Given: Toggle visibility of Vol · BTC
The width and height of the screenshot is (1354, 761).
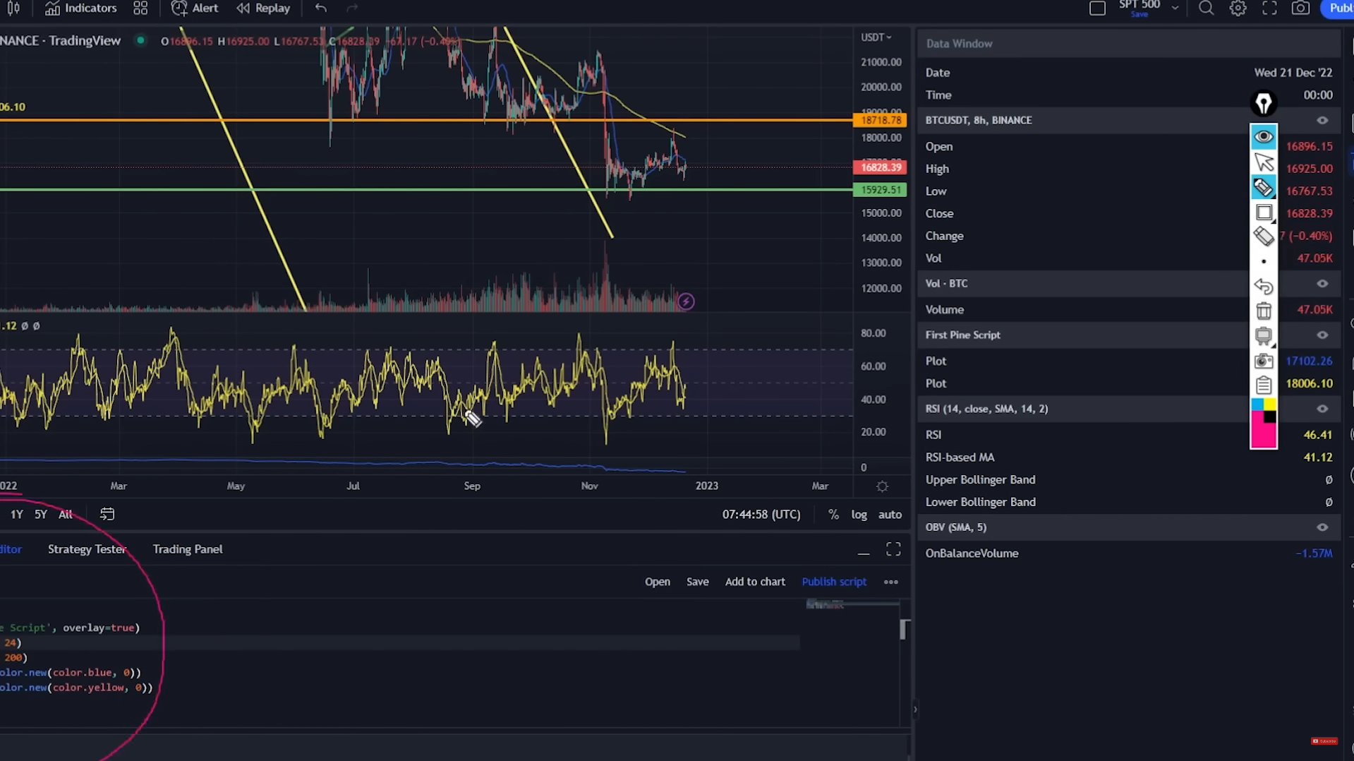Looking at the screenshot, I should pyautogui.click(x=1322, y=284).
